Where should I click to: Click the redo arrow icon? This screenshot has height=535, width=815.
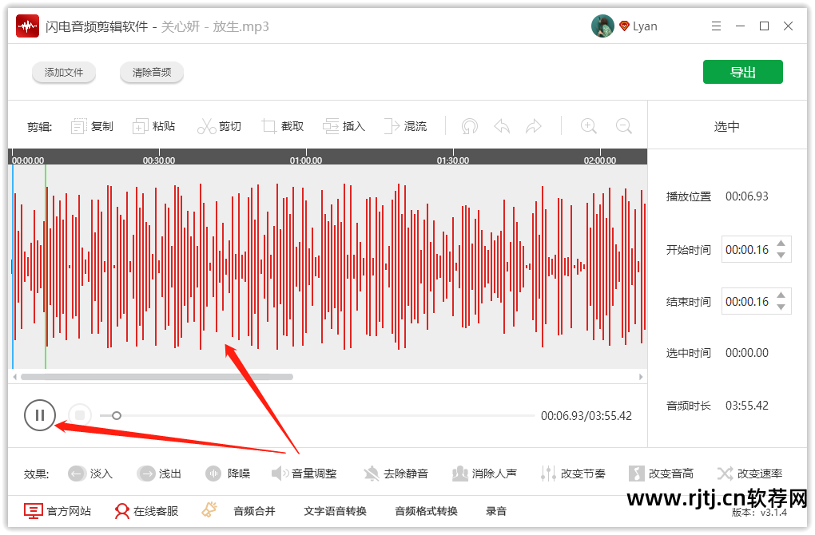(x=533, y=125)
